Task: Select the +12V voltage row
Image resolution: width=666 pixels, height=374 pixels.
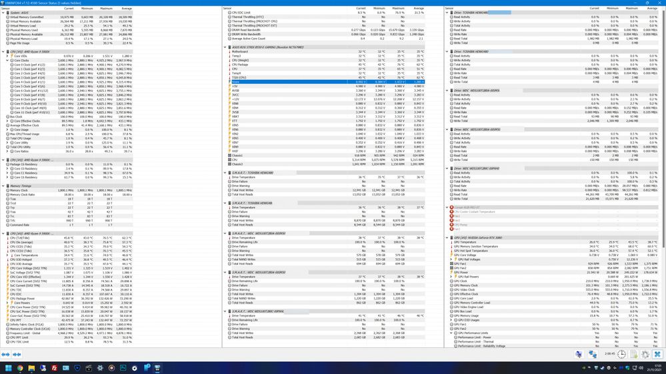Action: 326,99
